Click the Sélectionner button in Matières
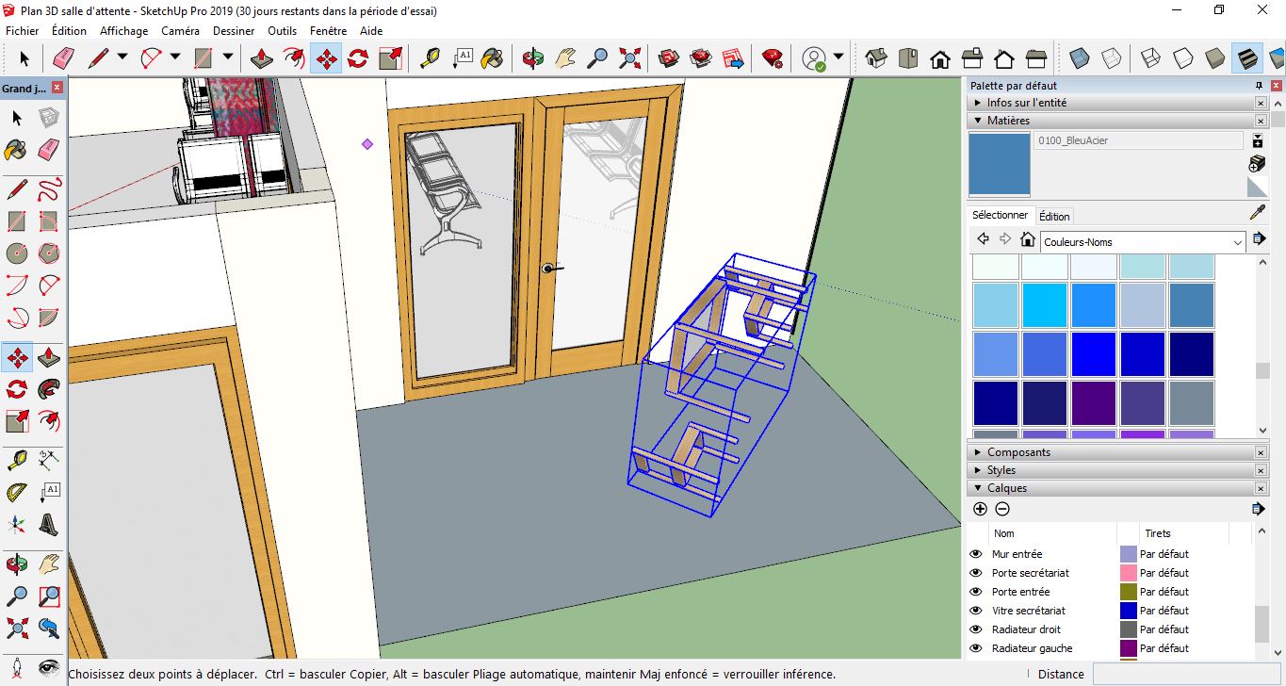Image resolution: width=1286 pixels, height=686 pixels. (x=1000, y=215)
